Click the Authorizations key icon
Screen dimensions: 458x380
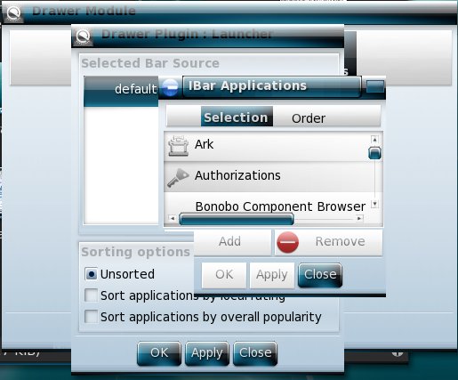pos(178,177)
